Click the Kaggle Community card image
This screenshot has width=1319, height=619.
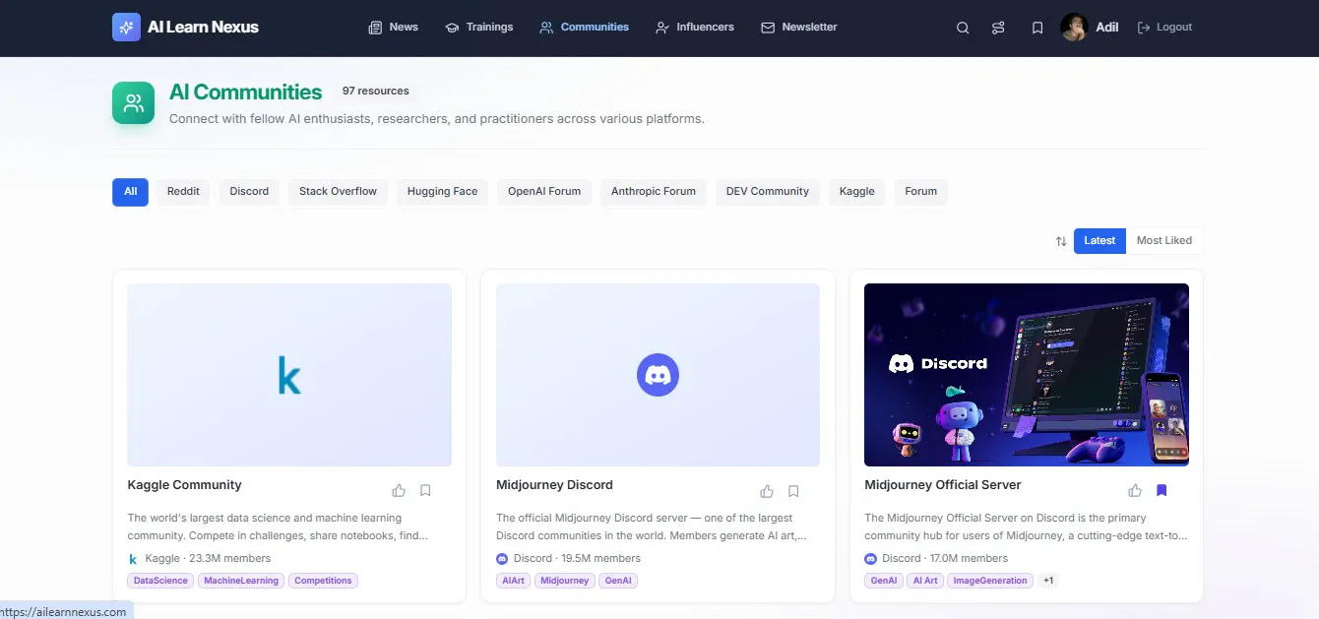[x=289, y=375]
